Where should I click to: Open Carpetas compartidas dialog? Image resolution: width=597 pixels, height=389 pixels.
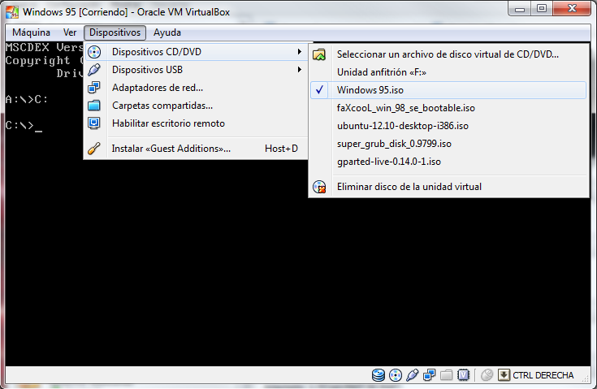[x=196, y=106]
